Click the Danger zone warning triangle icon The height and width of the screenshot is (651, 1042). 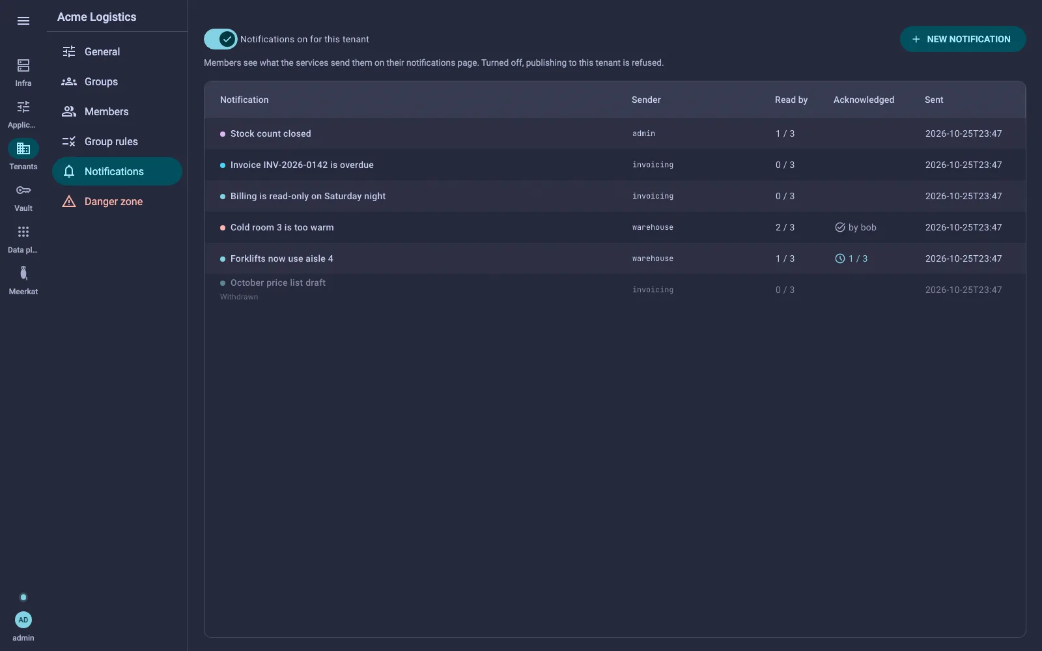coord(69,201)
